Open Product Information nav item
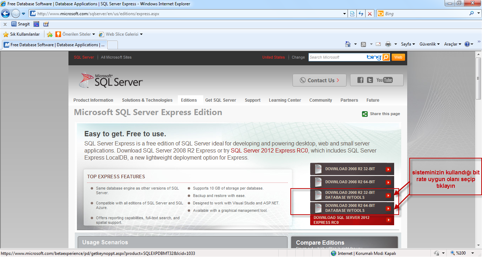 [x=93, y=100]
